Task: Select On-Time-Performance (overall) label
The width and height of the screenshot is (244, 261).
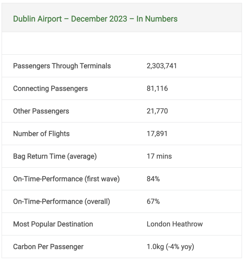Action: click(x=62, y=202)
